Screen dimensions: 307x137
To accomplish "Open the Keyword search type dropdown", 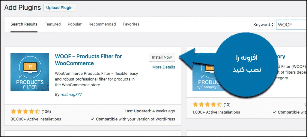I will tap(263, 25).
